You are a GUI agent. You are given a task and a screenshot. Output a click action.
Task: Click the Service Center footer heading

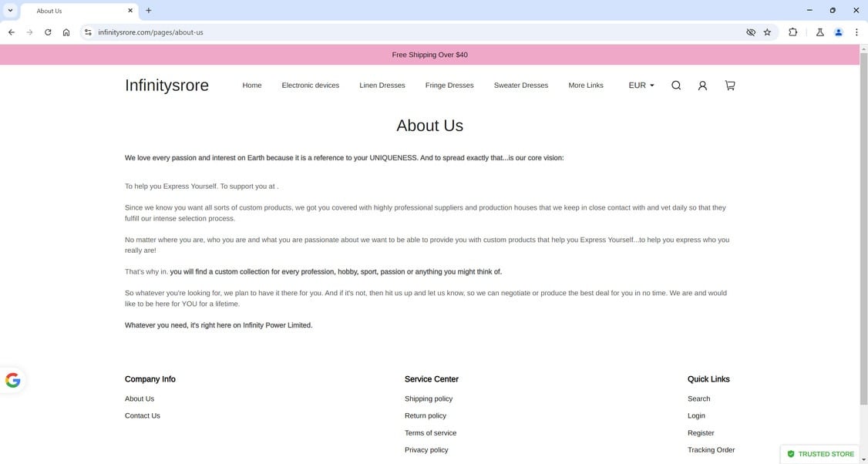432,379
